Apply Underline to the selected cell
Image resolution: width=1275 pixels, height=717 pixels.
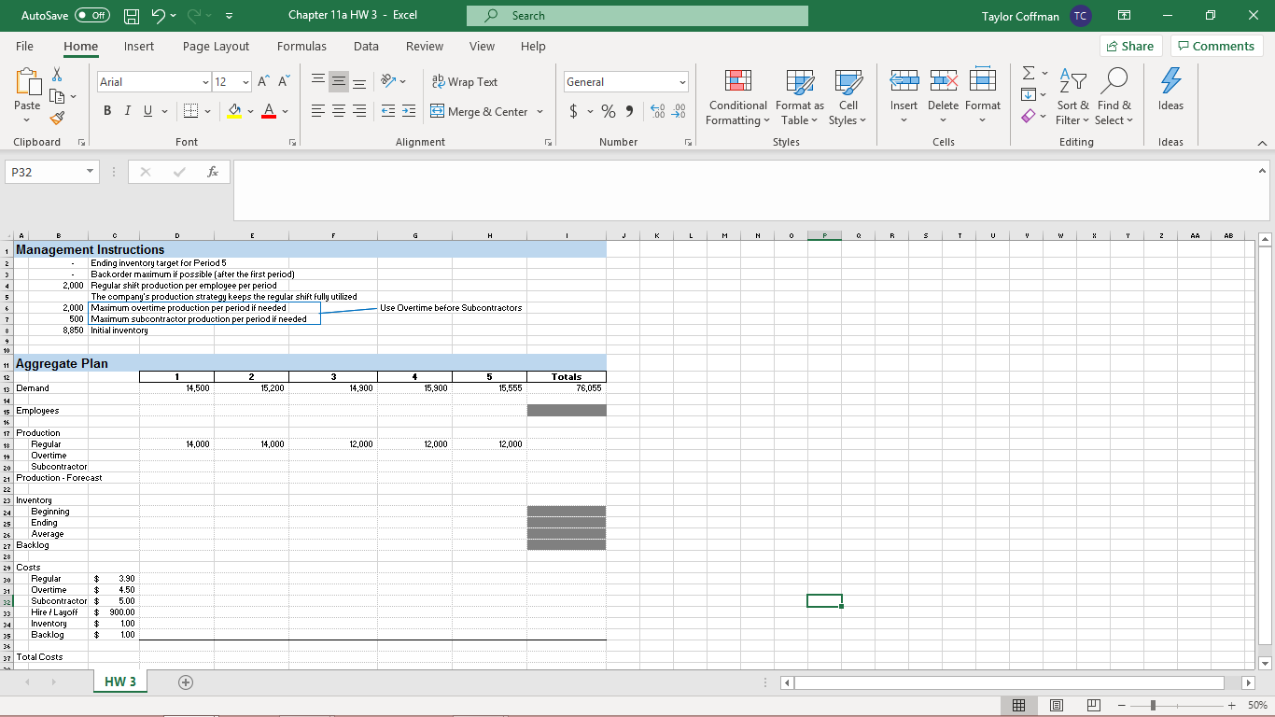click(147, 110)
